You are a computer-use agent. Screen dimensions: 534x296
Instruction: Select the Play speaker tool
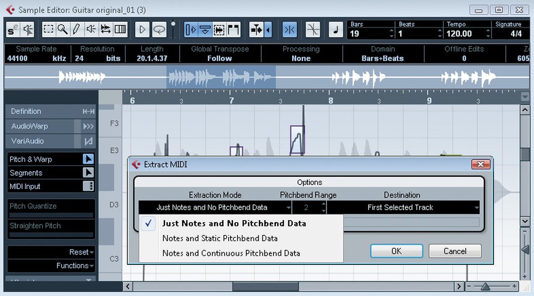pos(91,30)
